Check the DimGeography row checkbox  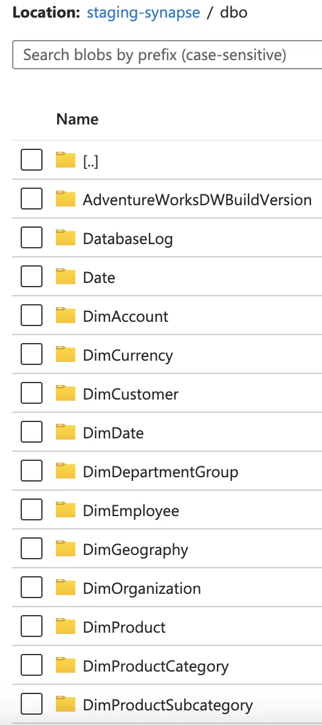click(32, 548)
